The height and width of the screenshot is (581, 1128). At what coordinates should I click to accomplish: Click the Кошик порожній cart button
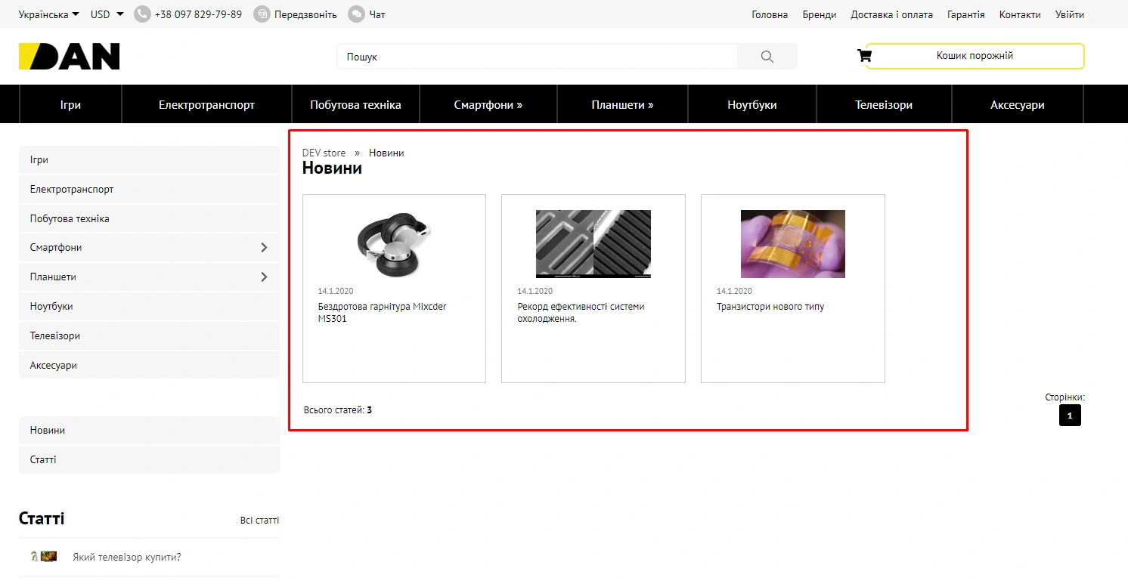coord(975,56)
